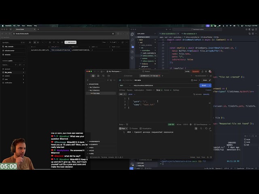Expand first My Collection in Postman
The width and height of the screenshot is (259, 194).
(x=88, y=87)
